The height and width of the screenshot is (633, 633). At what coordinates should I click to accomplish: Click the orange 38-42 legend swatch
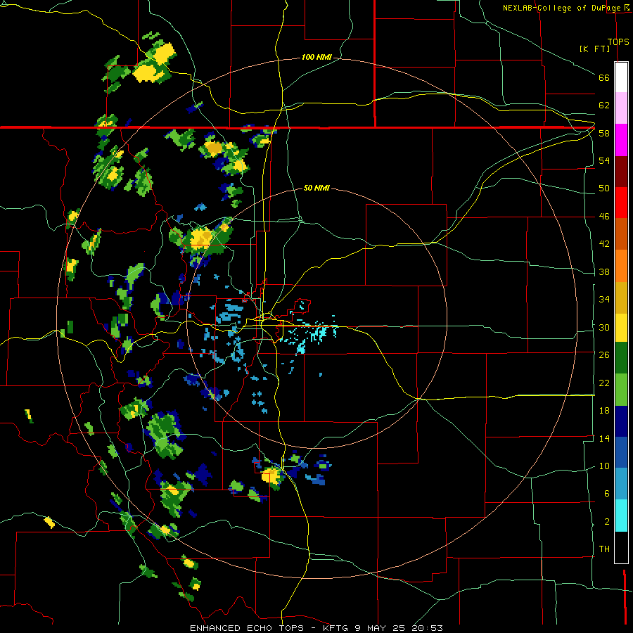click(x=621, y=266)
